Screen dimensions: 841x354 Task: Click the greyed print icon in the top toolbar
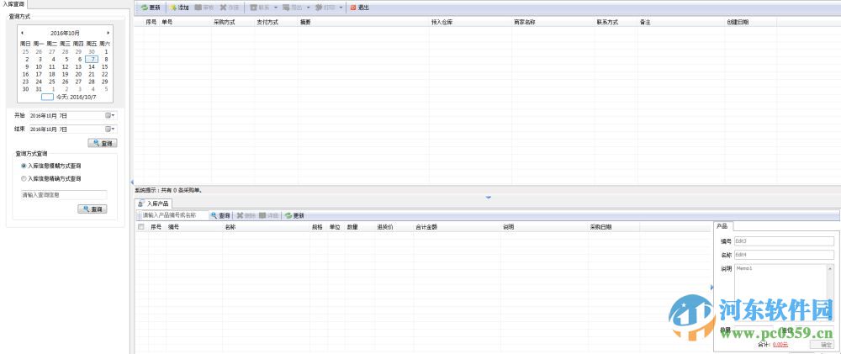click(319, 8)
